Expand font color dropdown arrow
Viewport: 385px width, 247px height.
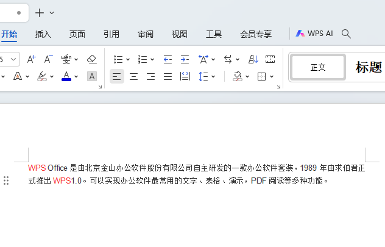pos(76,77)
